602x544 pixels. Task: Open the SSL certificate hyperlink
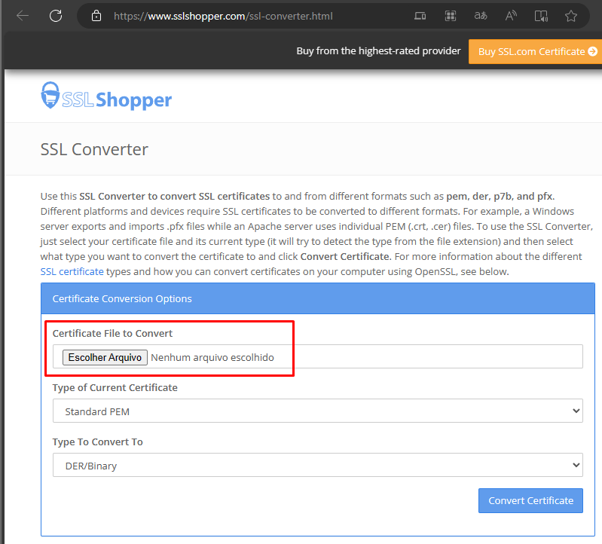(72, 272)
